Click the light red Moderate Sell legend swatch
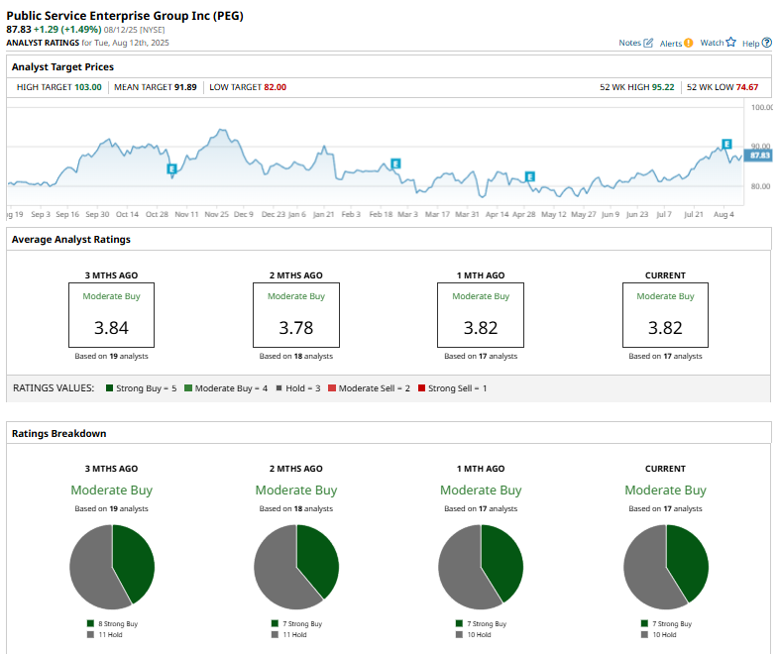 coord(332,387)
